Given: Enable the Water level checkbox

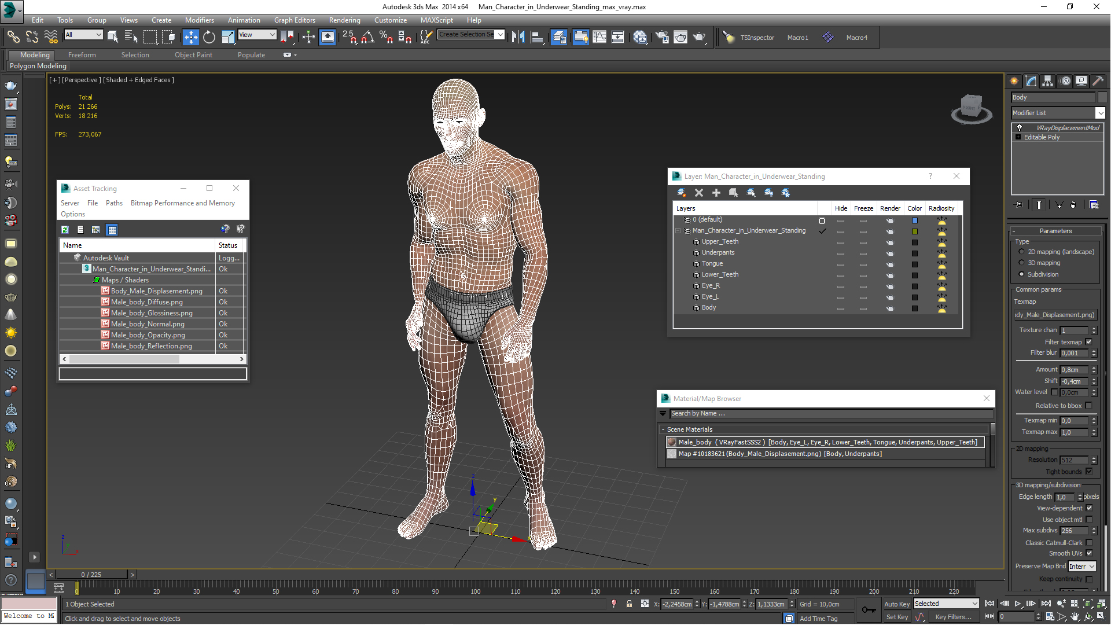Looking at the screenshot, I should [1054, 392].
